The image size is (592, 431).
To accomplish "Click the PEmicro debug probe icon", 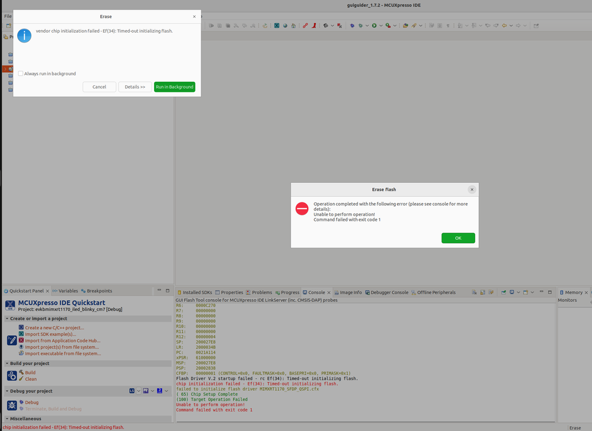I will [x=146, y=391].
